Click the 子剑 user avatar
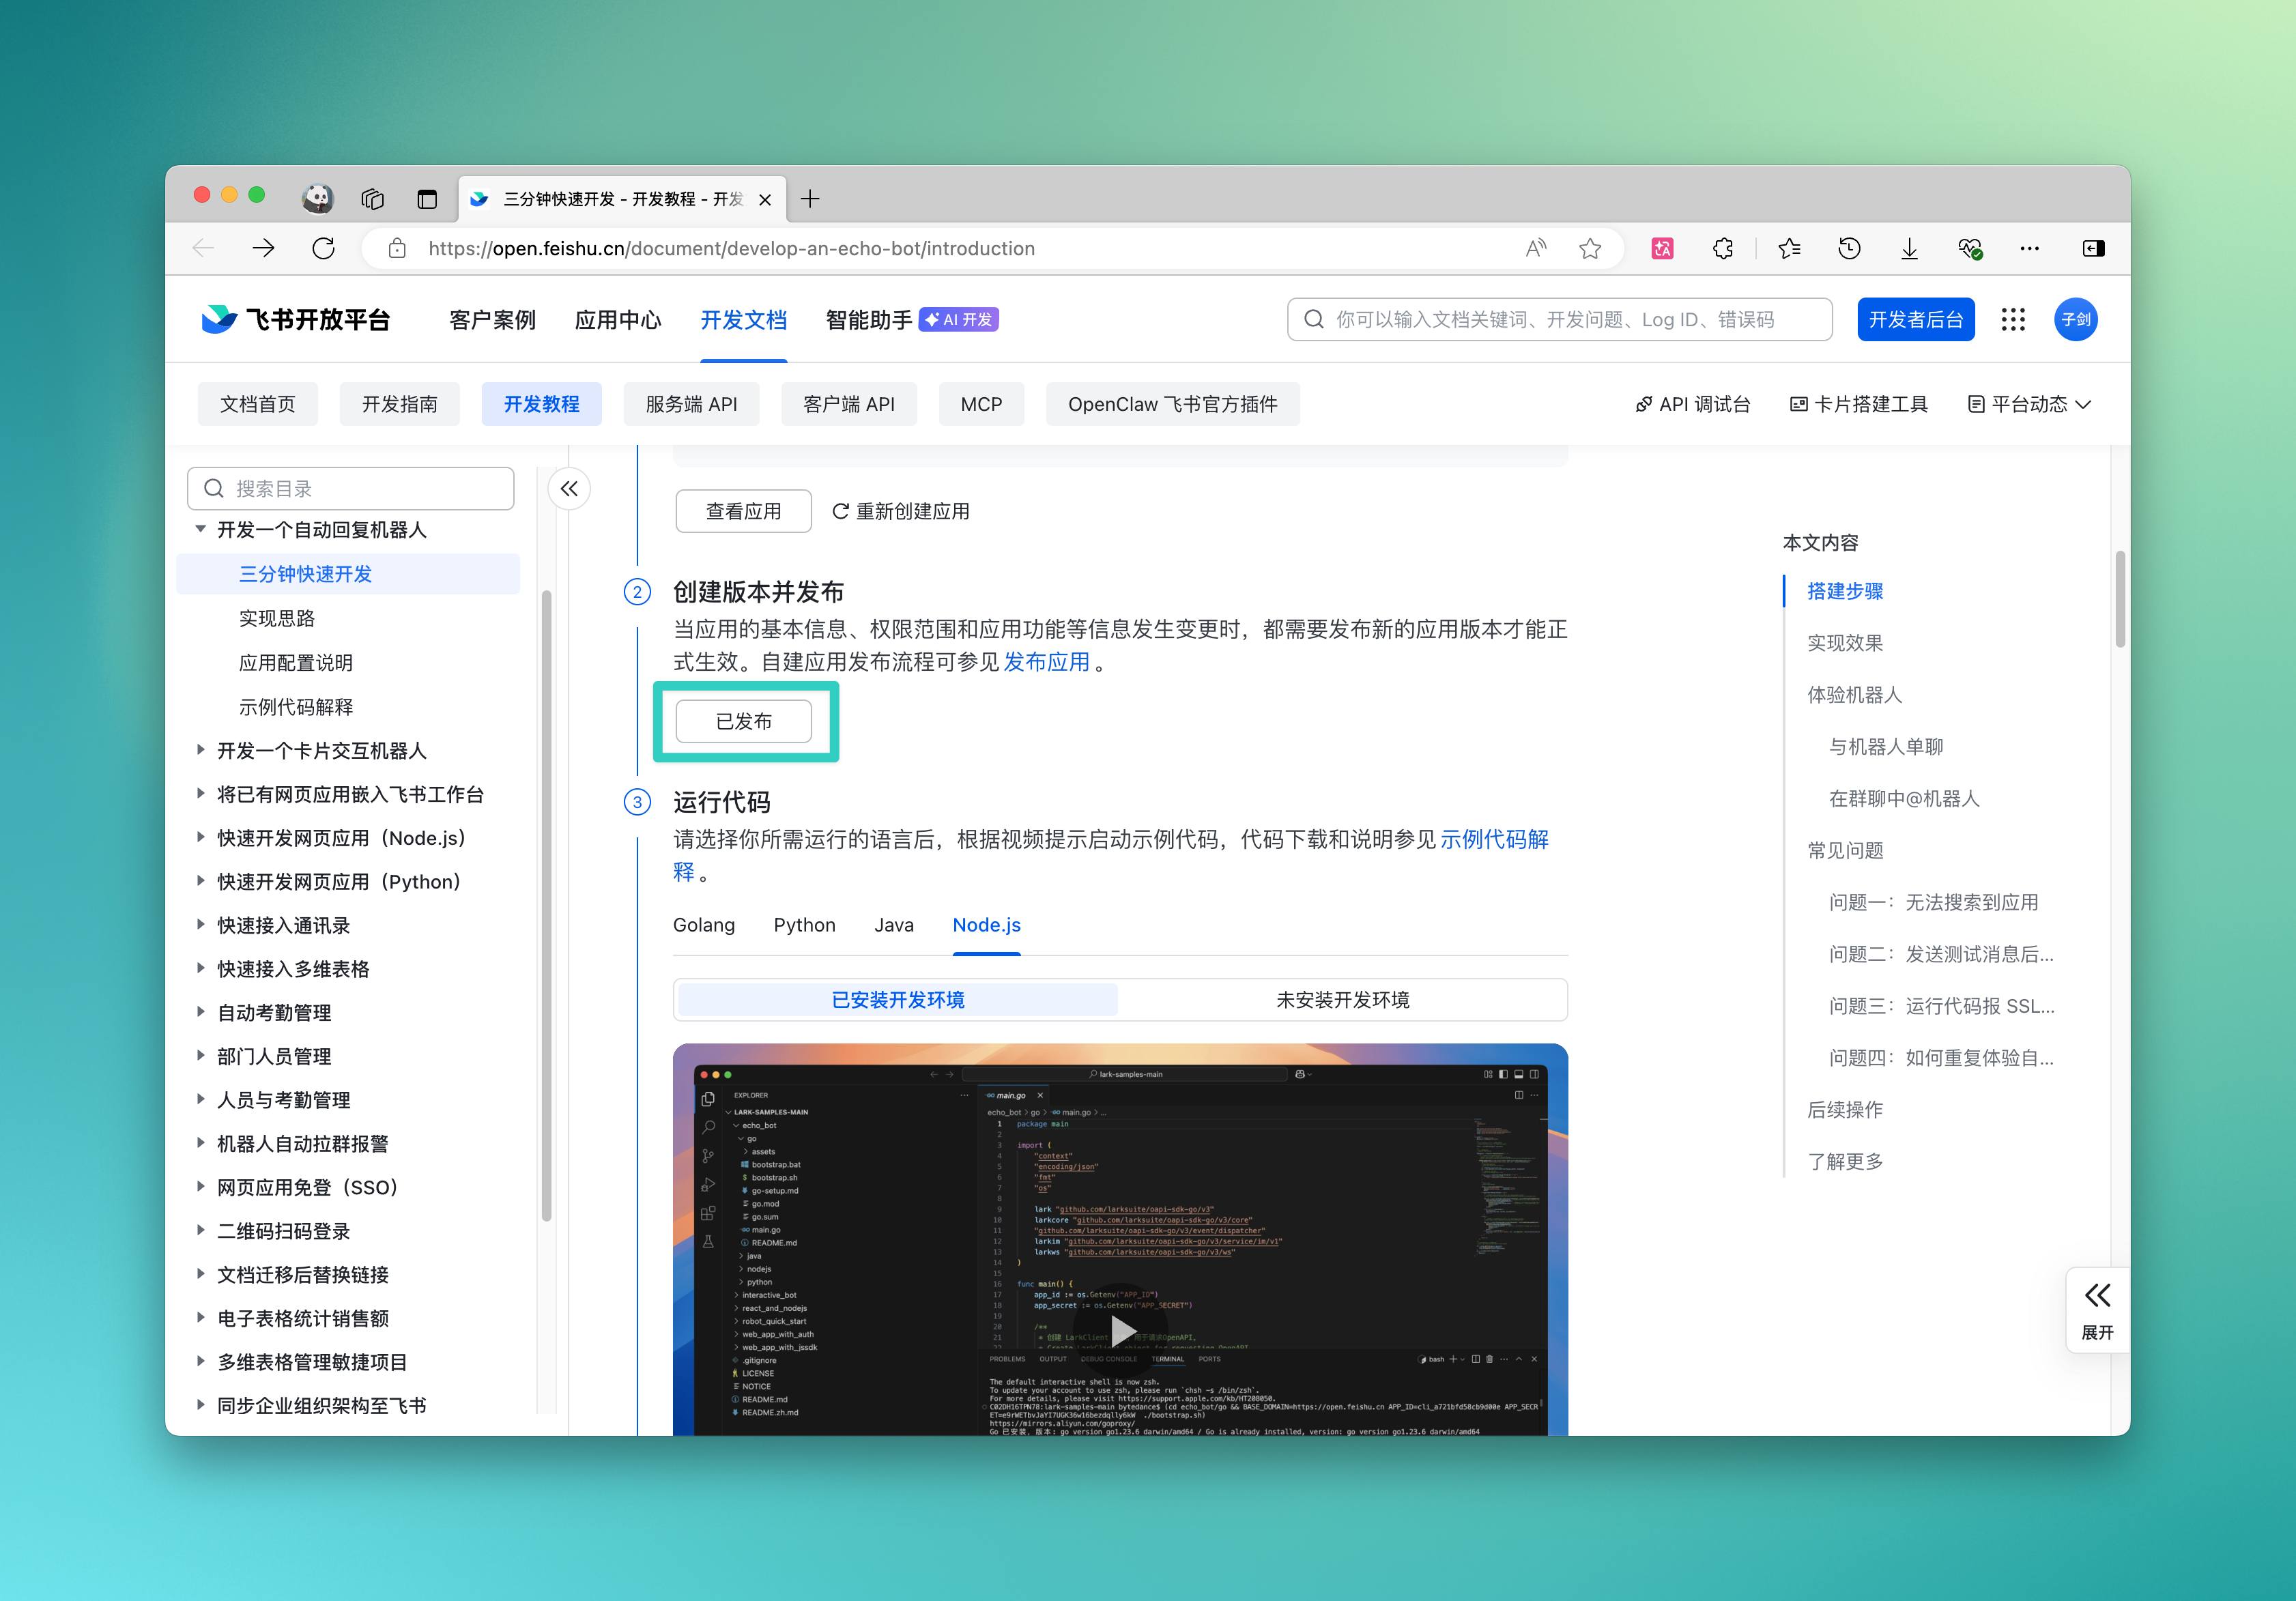This screenshot has width=2296, height=1601. (x=2075, y=319)
